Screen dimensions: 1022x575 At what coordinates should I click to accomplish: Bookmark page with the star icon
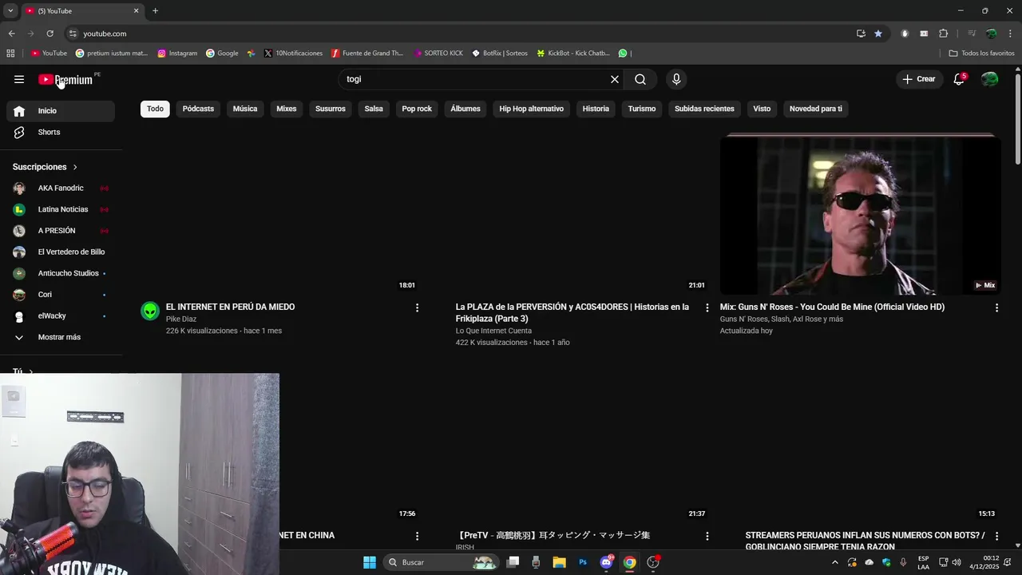click(x=878, y=34)
